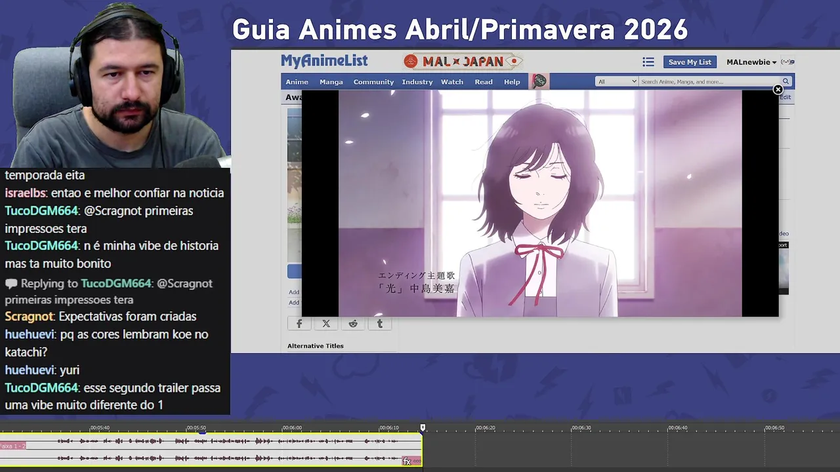Viewport: 840px width, 472px height.
Task: Click the mascot icon next to Help
Action: tap(539, 81)
